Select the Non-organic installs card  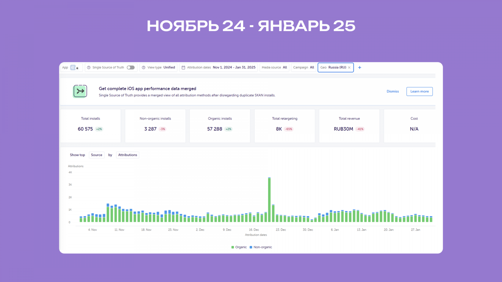[x=155, y=126]
